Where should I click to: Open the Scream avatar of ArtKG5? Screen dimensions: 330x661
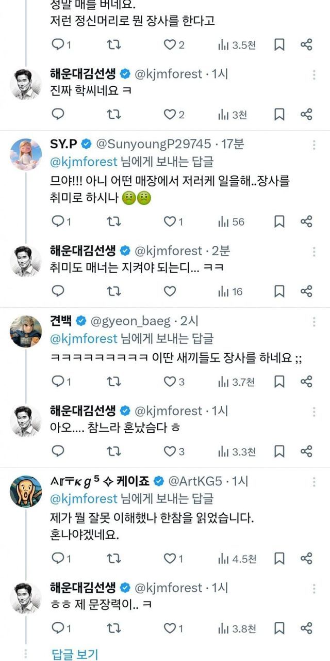tap(26, 491)
